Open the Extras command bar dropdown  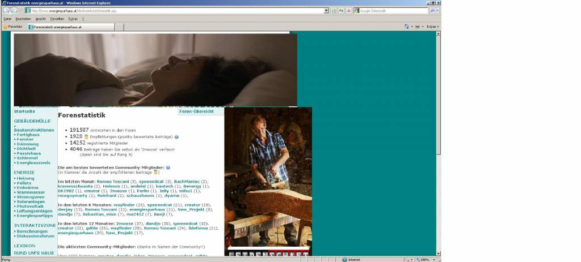(x=433, y=27)
